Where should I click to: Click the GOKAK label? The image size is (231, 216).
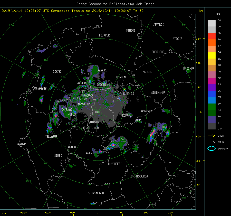click(57, 72)
